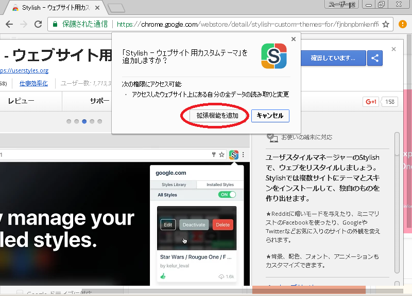412x296 pixels.
Task: Switch to the サポート tab
Action: (100, 101)
